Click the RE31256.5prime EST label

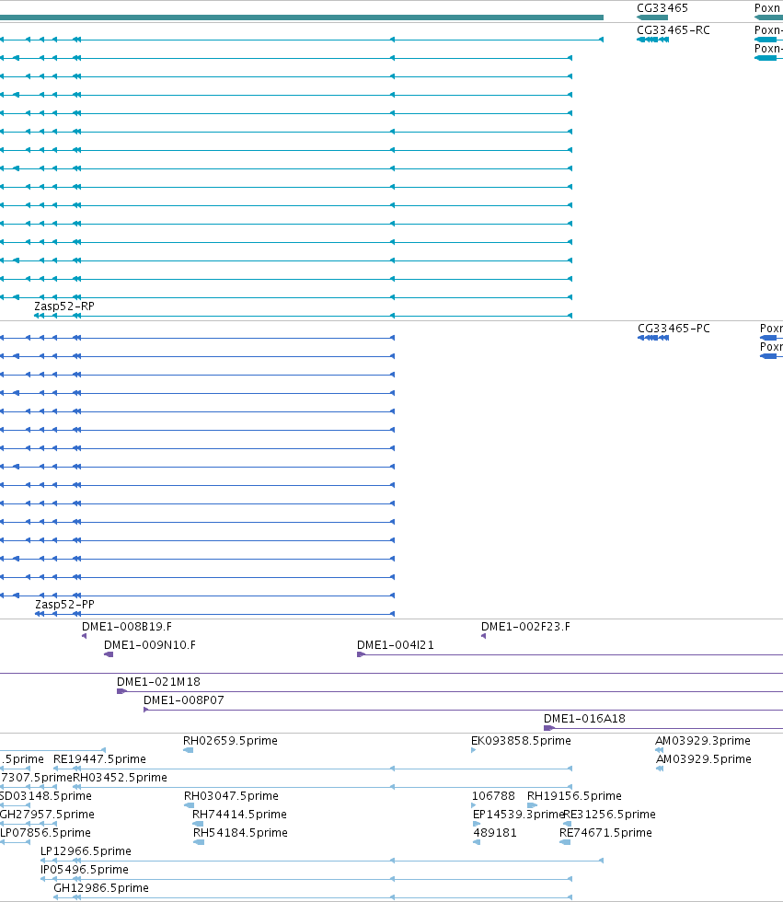(610, 814)
